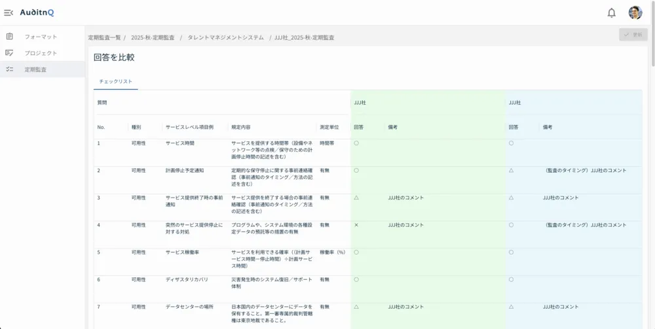Click ディザスタリカバリ cell in row 6
This screenshot has width=655, height=329.
click(187, 279)
